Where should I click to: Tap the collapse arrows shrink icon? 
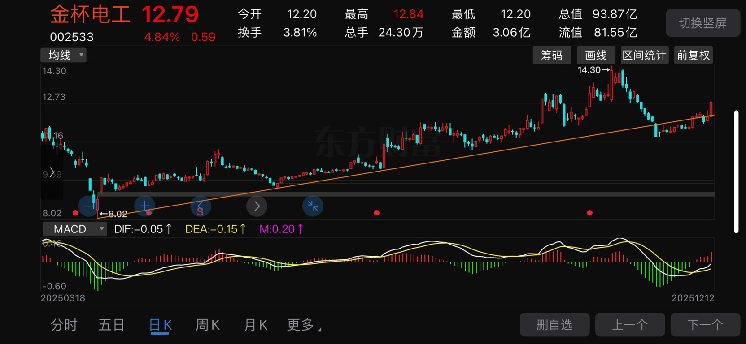pyautogui.click(x=313, y=206)
